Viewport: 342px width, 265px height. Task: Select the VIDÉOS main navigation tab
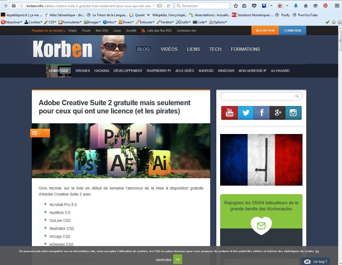coord(169,49)
